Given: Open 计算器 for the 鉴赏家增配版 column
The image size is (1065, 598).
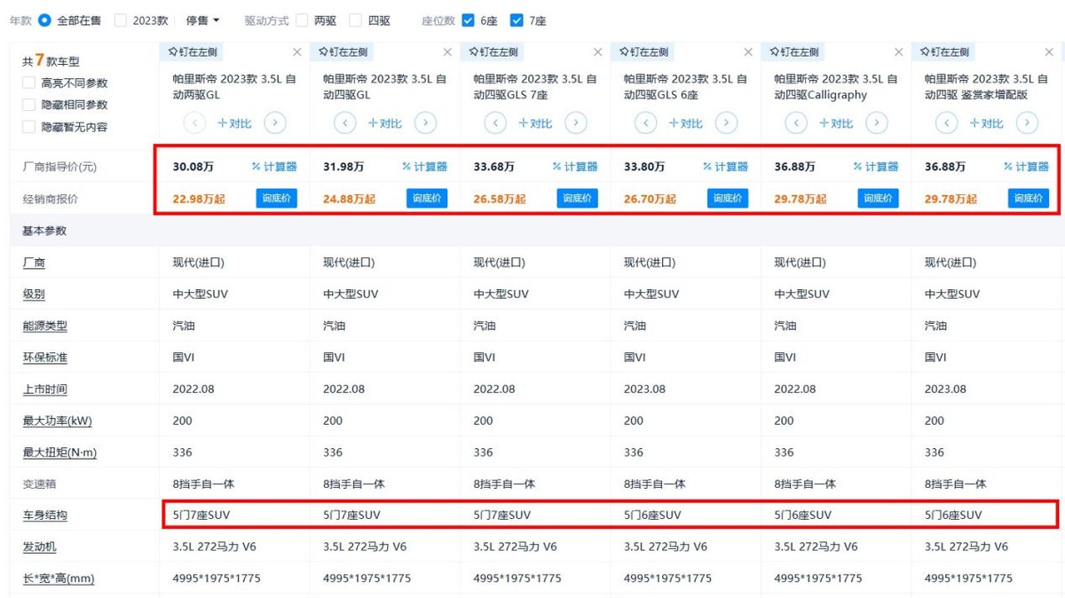Looking at the screenshot, I should pos(1027,167).
